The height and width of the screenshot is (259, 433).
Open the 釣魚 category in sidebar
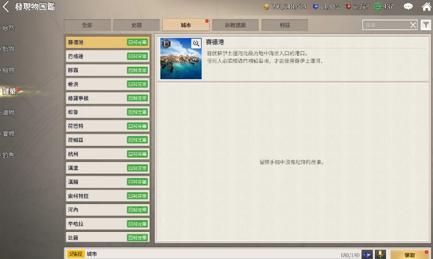8,155
